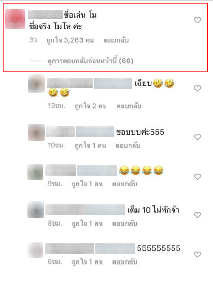View the 3,263 likes list on the top comment
213x282 pixels.
point(70,40)
